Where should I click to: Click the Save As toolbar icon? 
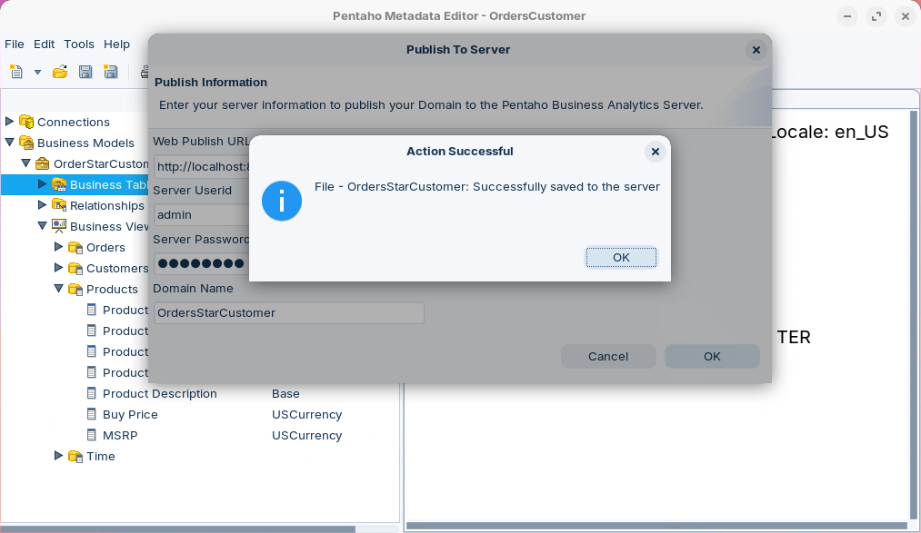[x=111, y=72]
